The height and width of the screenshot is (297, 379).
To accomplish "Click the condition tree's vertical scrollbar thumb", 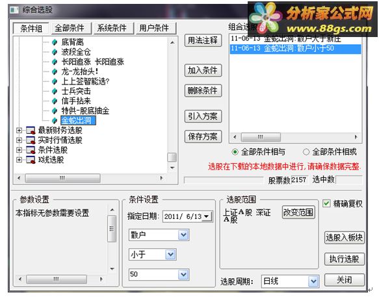I will 172,157.
